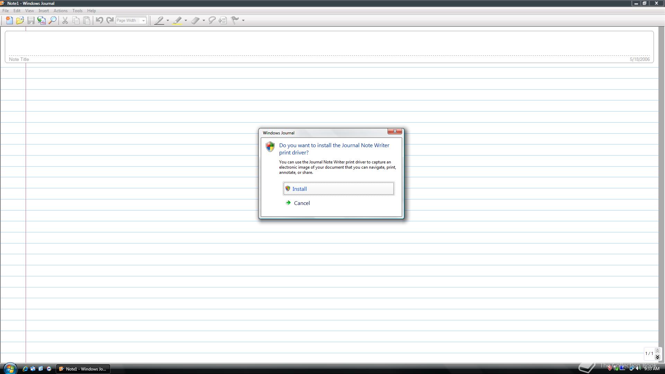The height and width of the screenshot is (374, 665).
Task: Expand the Pen tool options arrow
Action: (x=168, y=20)
